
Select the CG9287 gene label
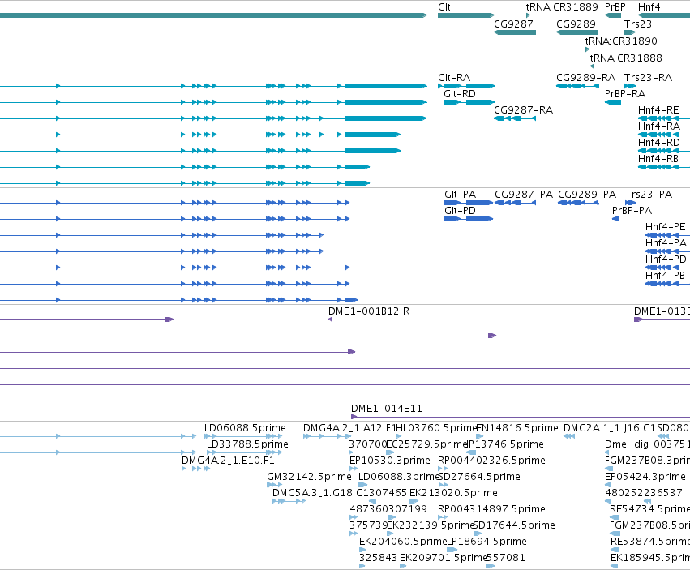click(513, 24)
